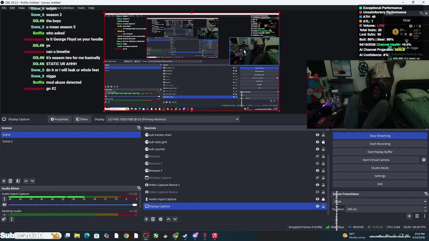Move the scene down with the Scenes down arrow
Screen dimensions: 429x241
32,181
